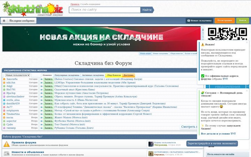Open user profile 'Cjabs'
Viewport: 251px width, 157px height.
(x=10, y=125)
